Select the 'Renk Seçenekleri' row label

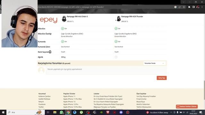[x=45, y=52]
